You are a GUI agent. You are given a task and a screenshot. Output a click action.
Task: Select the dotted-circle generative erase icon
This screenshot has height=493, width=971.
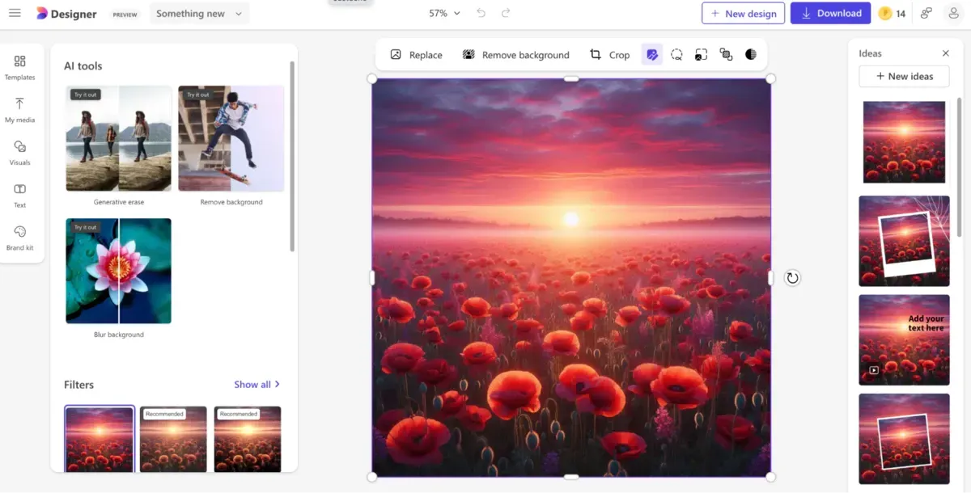coord(676,54)
